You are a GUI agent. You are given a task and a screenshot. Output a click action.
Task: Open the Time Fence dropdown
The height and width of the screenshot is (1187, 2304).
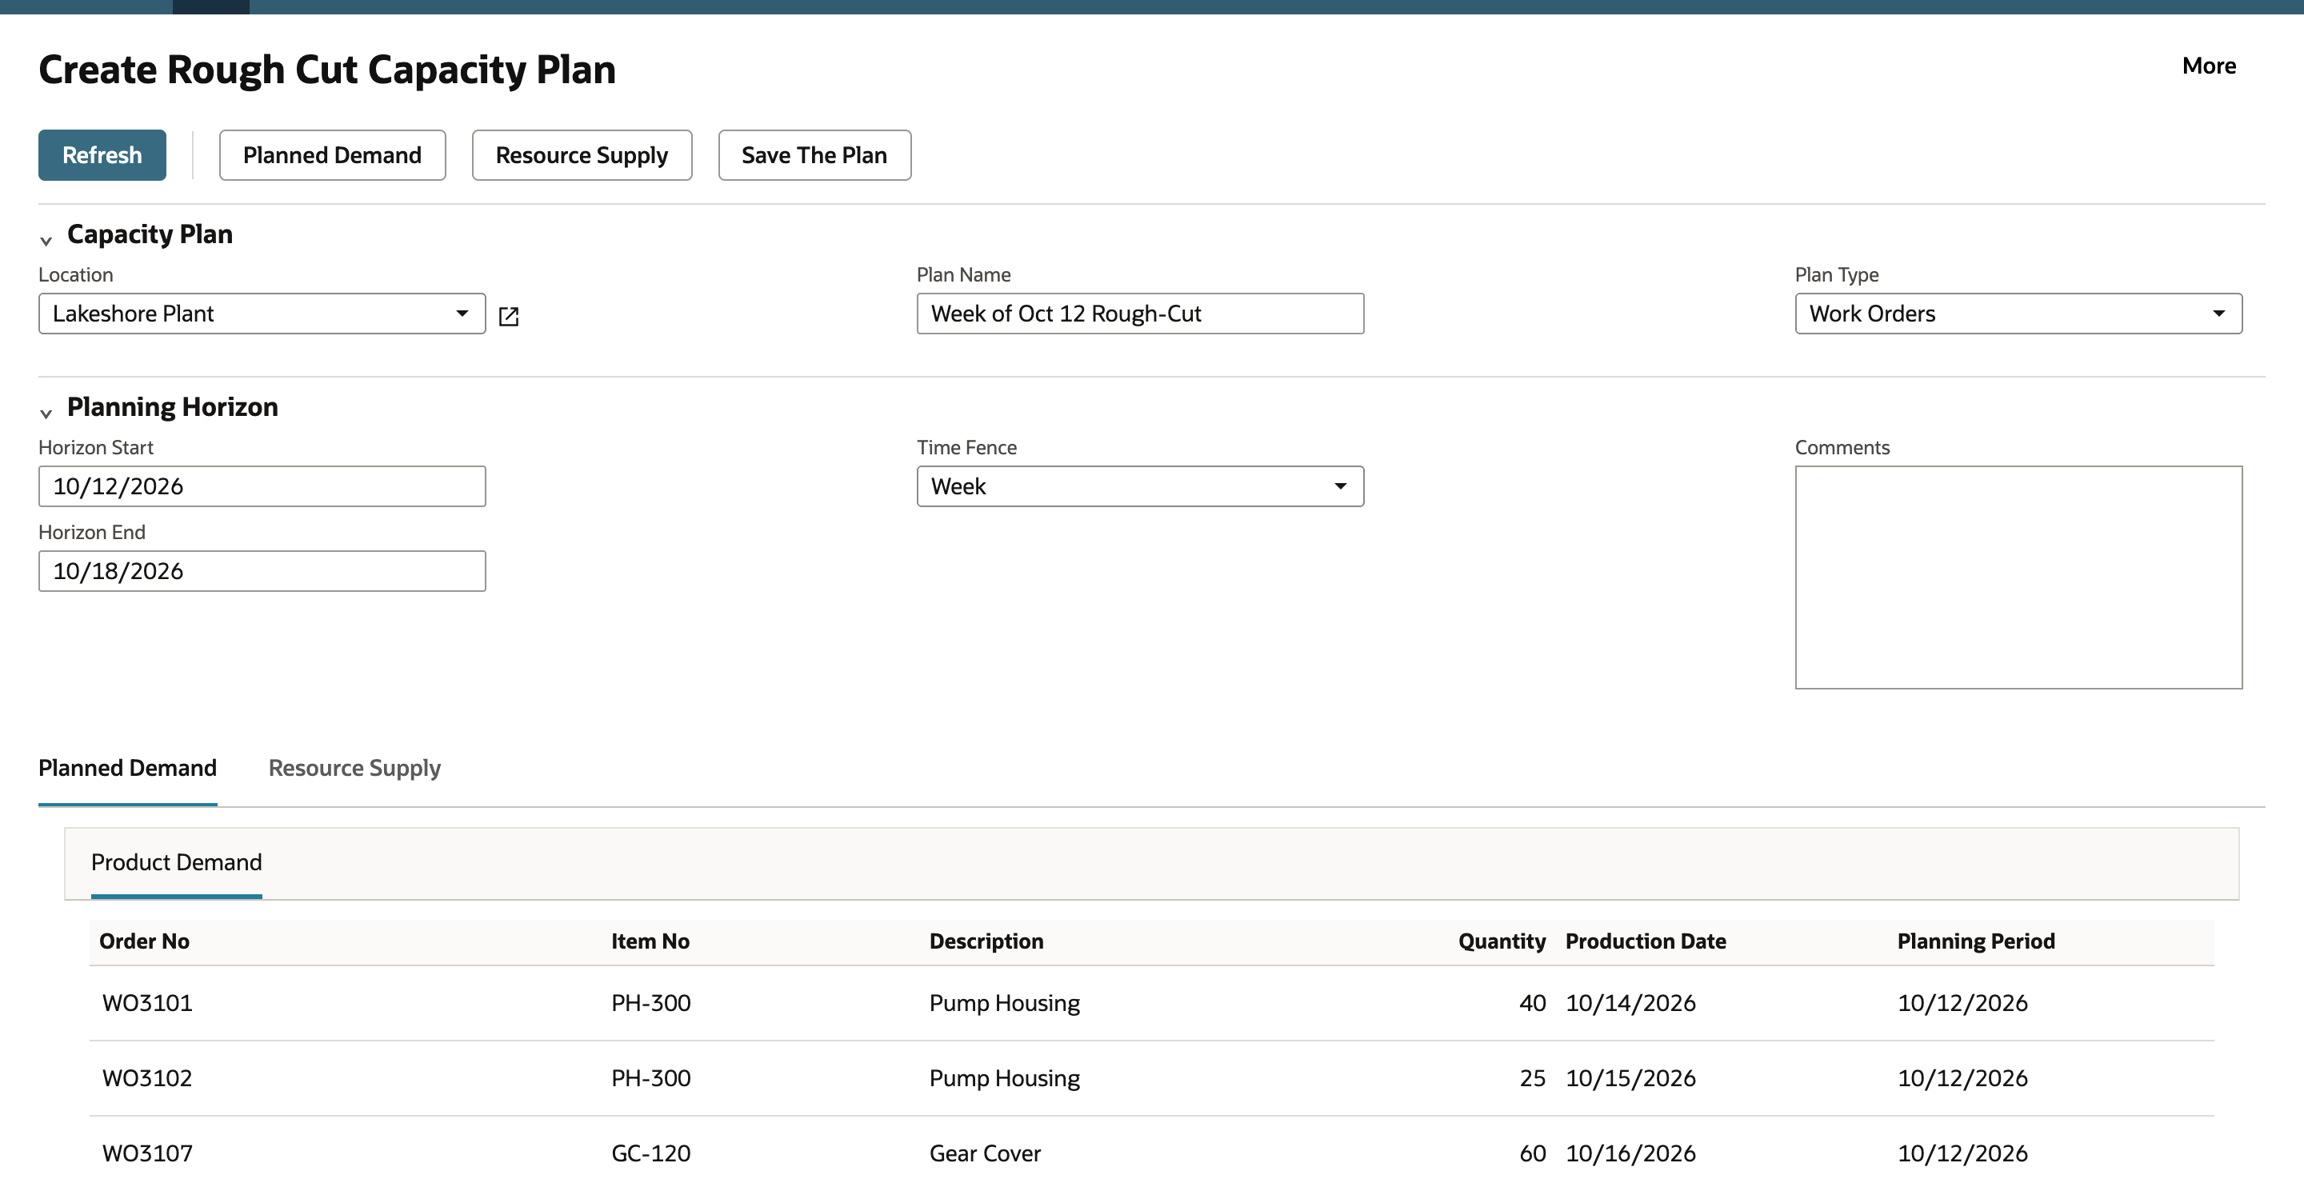[x=1139, y=486]
